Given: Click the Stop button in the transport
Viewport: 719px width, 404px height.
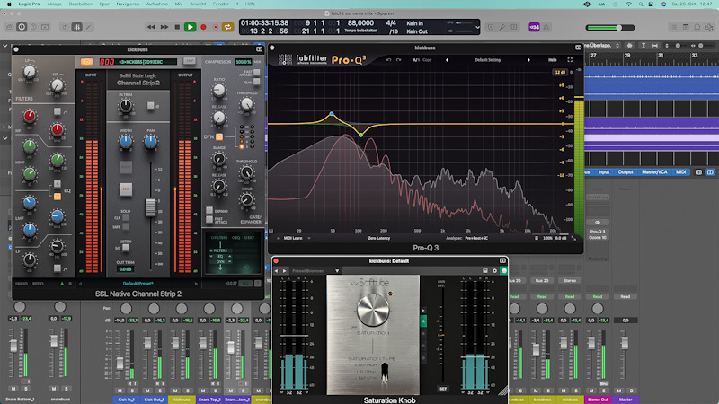Looking at the screenshot, I should [177, 27].
